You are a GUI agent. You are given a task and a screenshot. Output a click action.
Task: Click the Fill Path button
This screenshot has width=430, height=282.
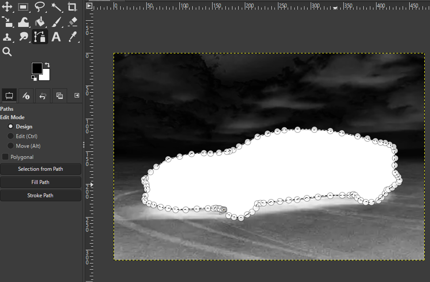coord(41,182)
